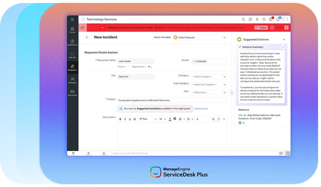Toggle strikethrough formatting in description
This screenshot has height=187, width=321.
[134, 119]
